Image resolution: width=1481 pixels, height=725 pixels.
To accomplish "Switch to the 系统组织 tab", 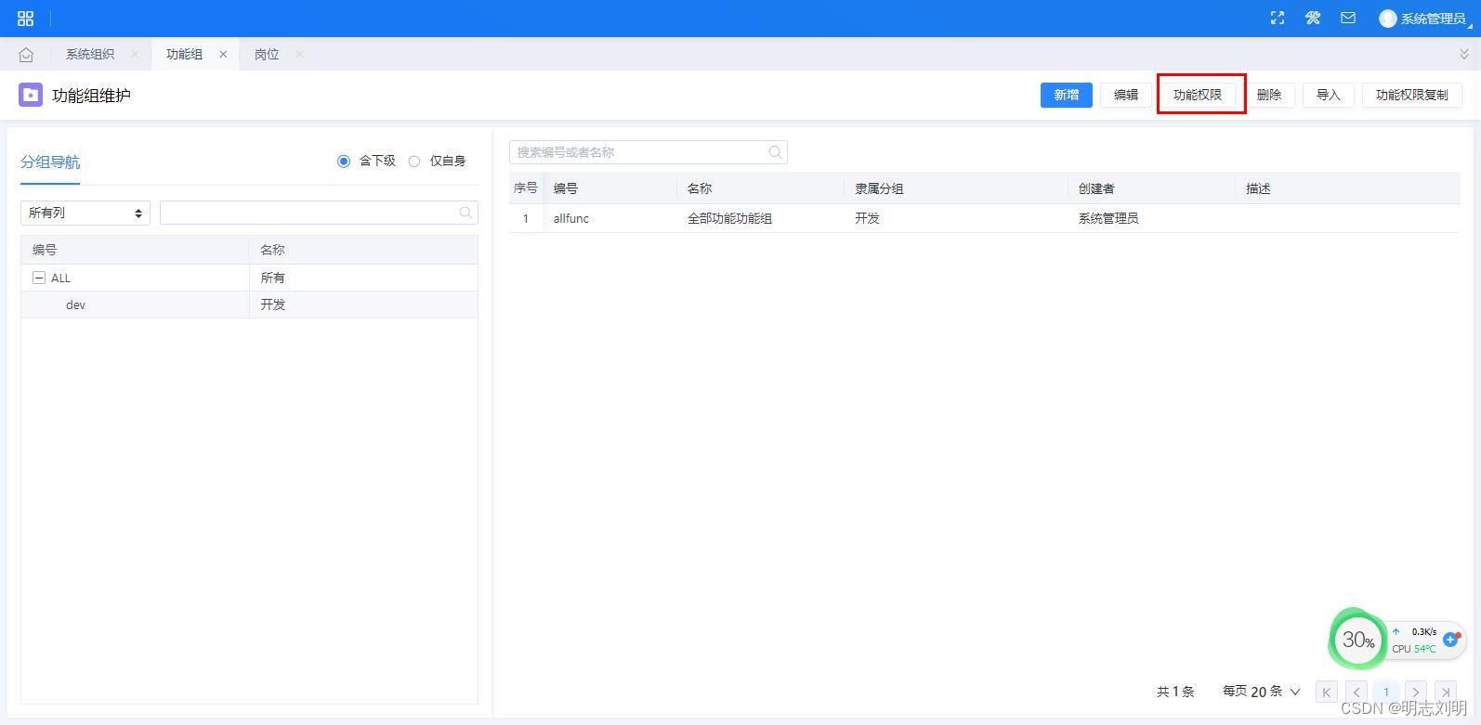I will click(x=90, y=55).
